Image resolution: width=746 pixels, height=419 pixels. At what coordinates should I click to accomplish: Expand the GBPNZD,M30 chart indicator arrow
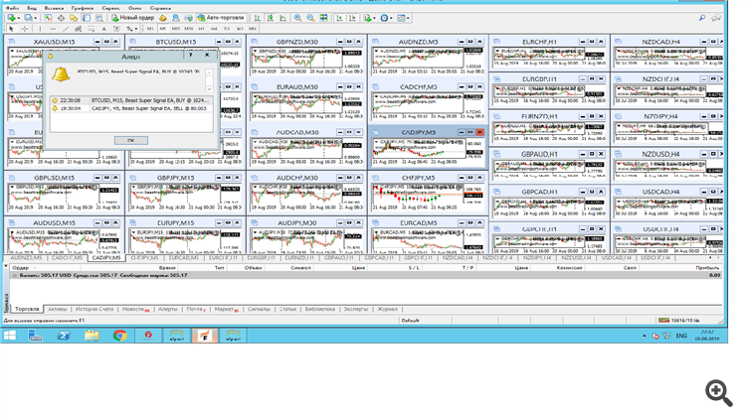256,51
